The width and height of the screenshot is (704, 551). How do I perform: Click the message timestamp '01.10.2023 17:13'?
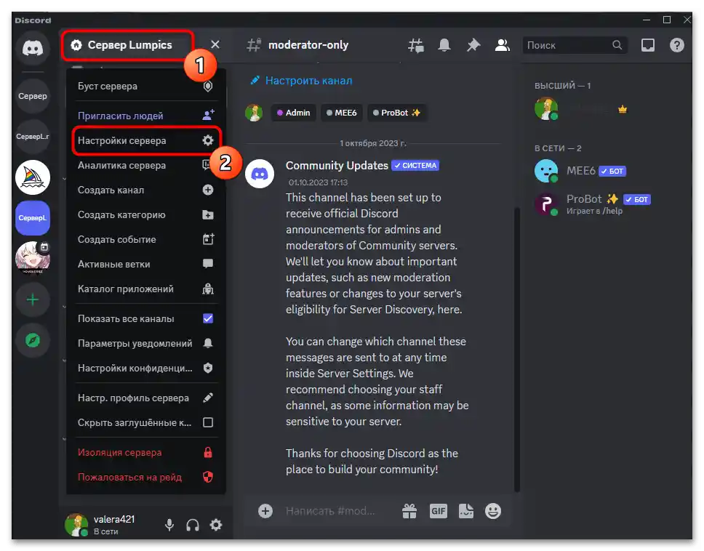pyautogui.click(x=318, y=182)
